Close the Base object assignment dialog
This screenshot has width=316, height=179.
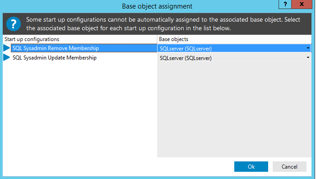(x=302, y=4)
